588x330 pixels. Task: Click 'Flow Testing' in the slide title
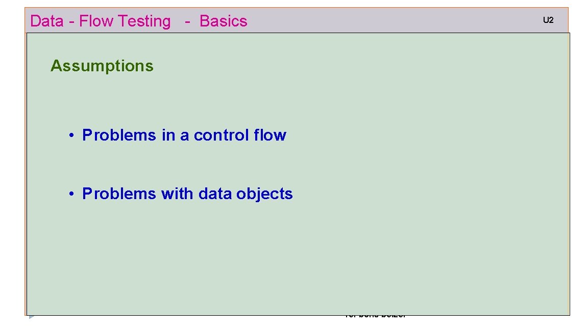[x=125, y=21]
